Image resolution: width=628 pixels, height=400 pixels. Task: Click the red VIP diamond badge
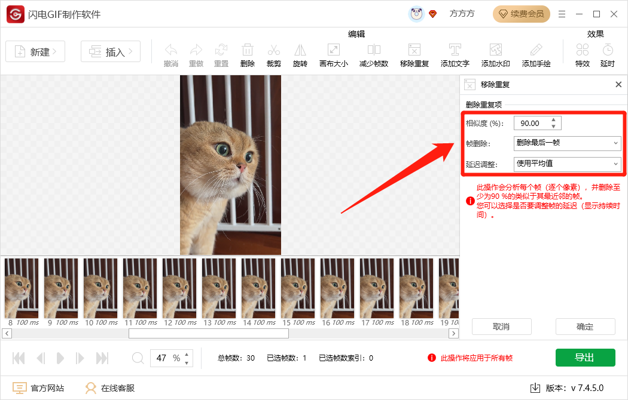pyautogui.click(x=432, y=14)
